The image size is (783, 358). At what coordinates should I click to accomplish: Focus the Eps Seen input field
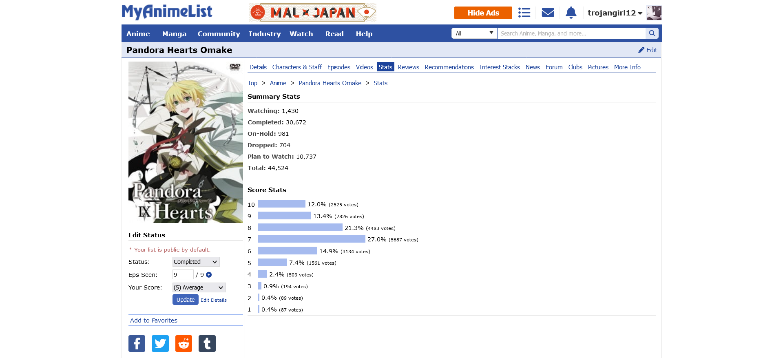pos(183,274)
